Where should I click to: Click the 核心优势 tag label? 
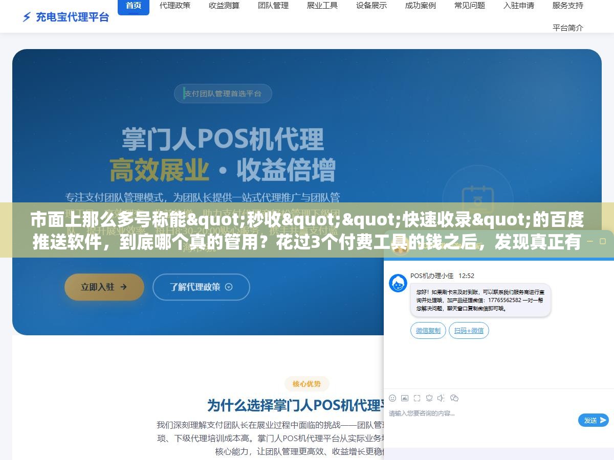[307, 384]
